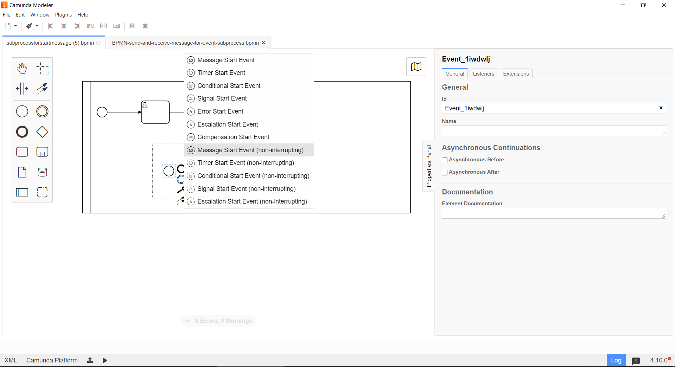Image resolution: width=681 pixels, height=367 pixels.
Task: Choose Conditional Start Event option
Action: tap(249, 86)
